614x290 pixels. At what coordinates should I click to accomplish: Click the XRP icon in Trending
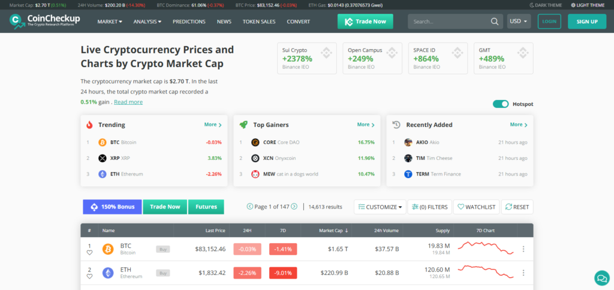click(103, 158)
